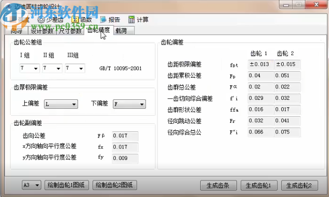329x197 pixels.
Task: Click gear 2 Fr field 0.041
Action: point(287,121)
